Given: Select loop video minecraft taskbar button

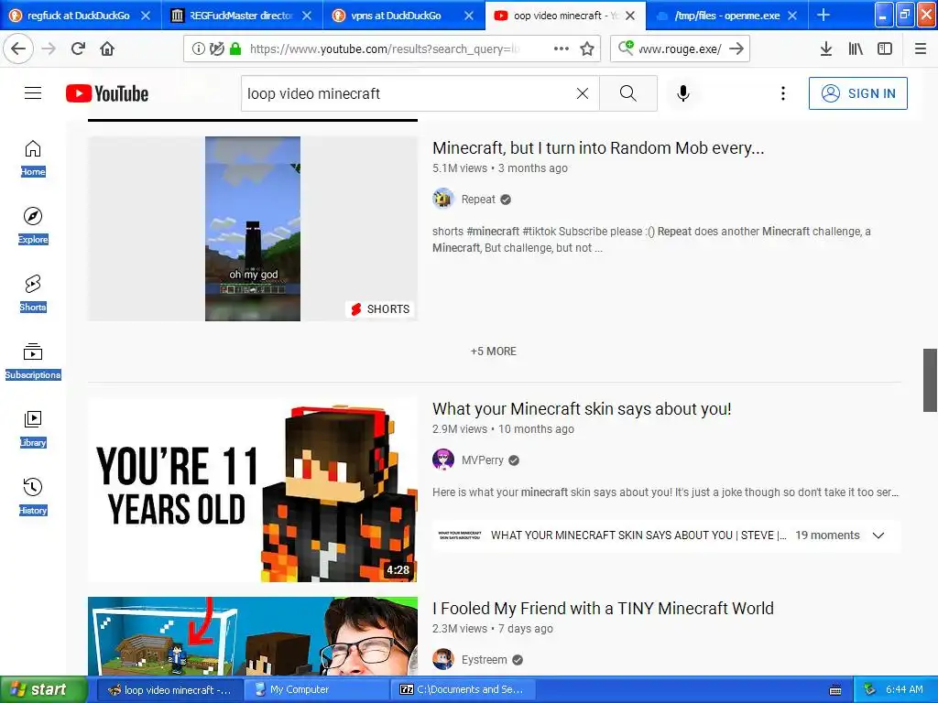Looking at the screenshot, I should (x=169, y=690).
